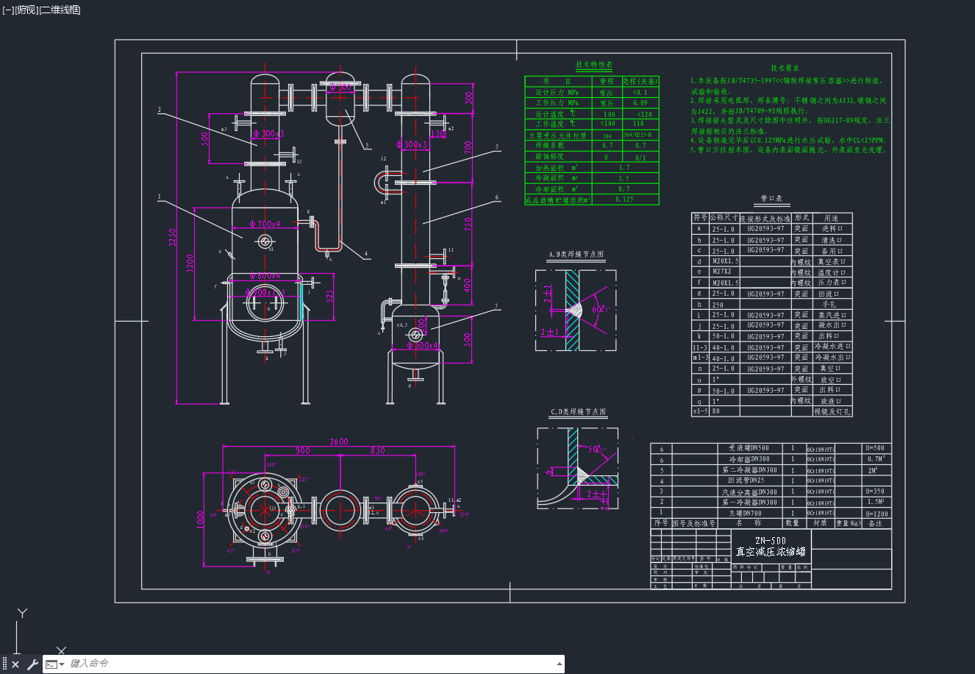Select the 清洗口 nozzle table cell

pyautogui.click(x=832, y=240)
